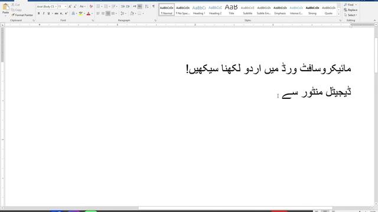Apply paragraph shading bucket
This screenshot has height=212, width=378.
point(132,14)
